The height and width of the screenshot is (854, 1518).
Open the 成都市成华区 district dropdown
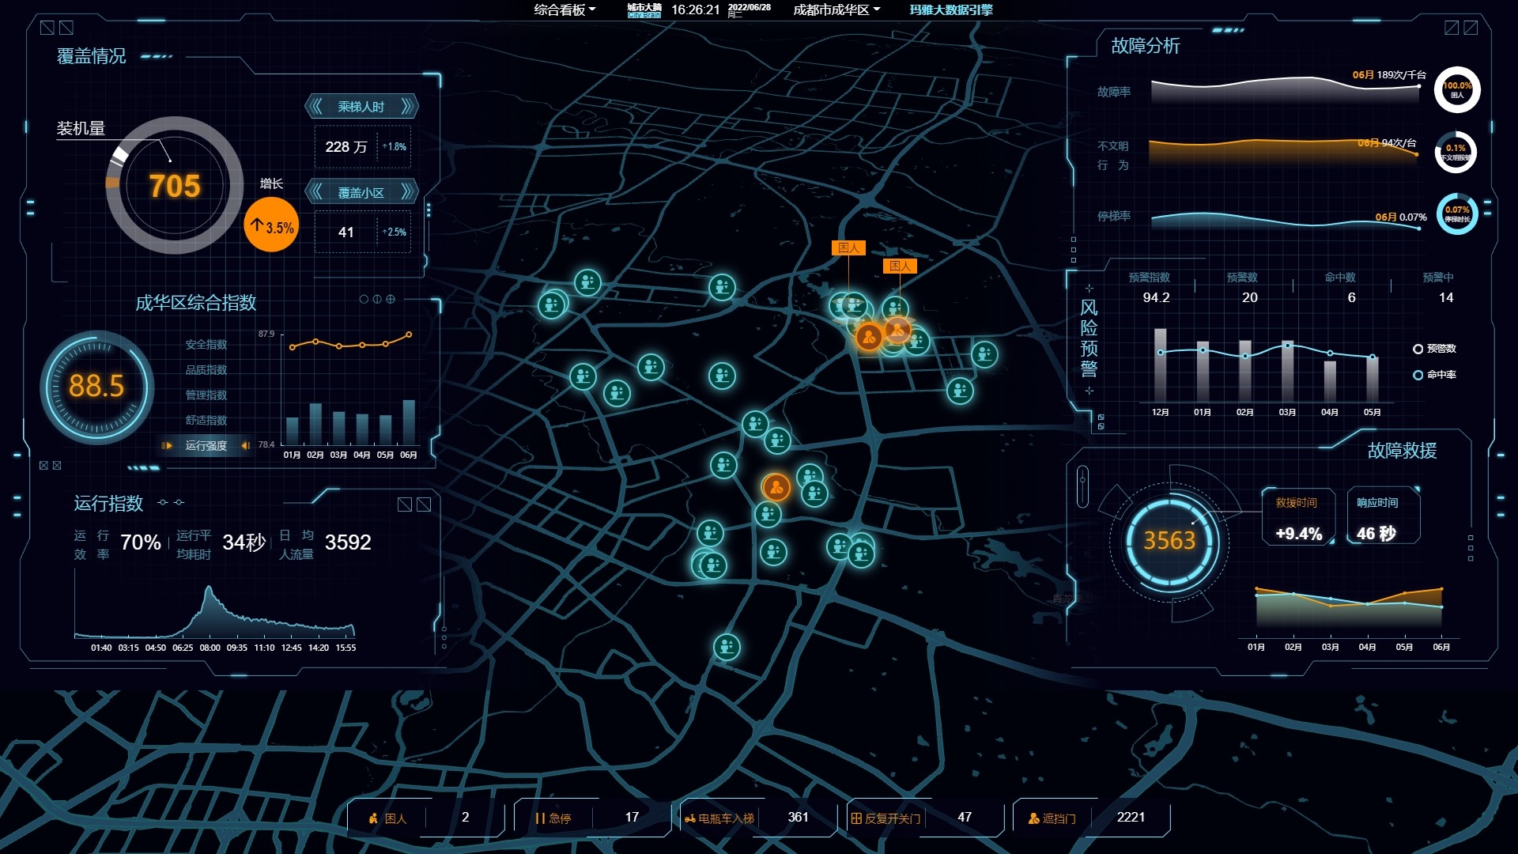836,9
